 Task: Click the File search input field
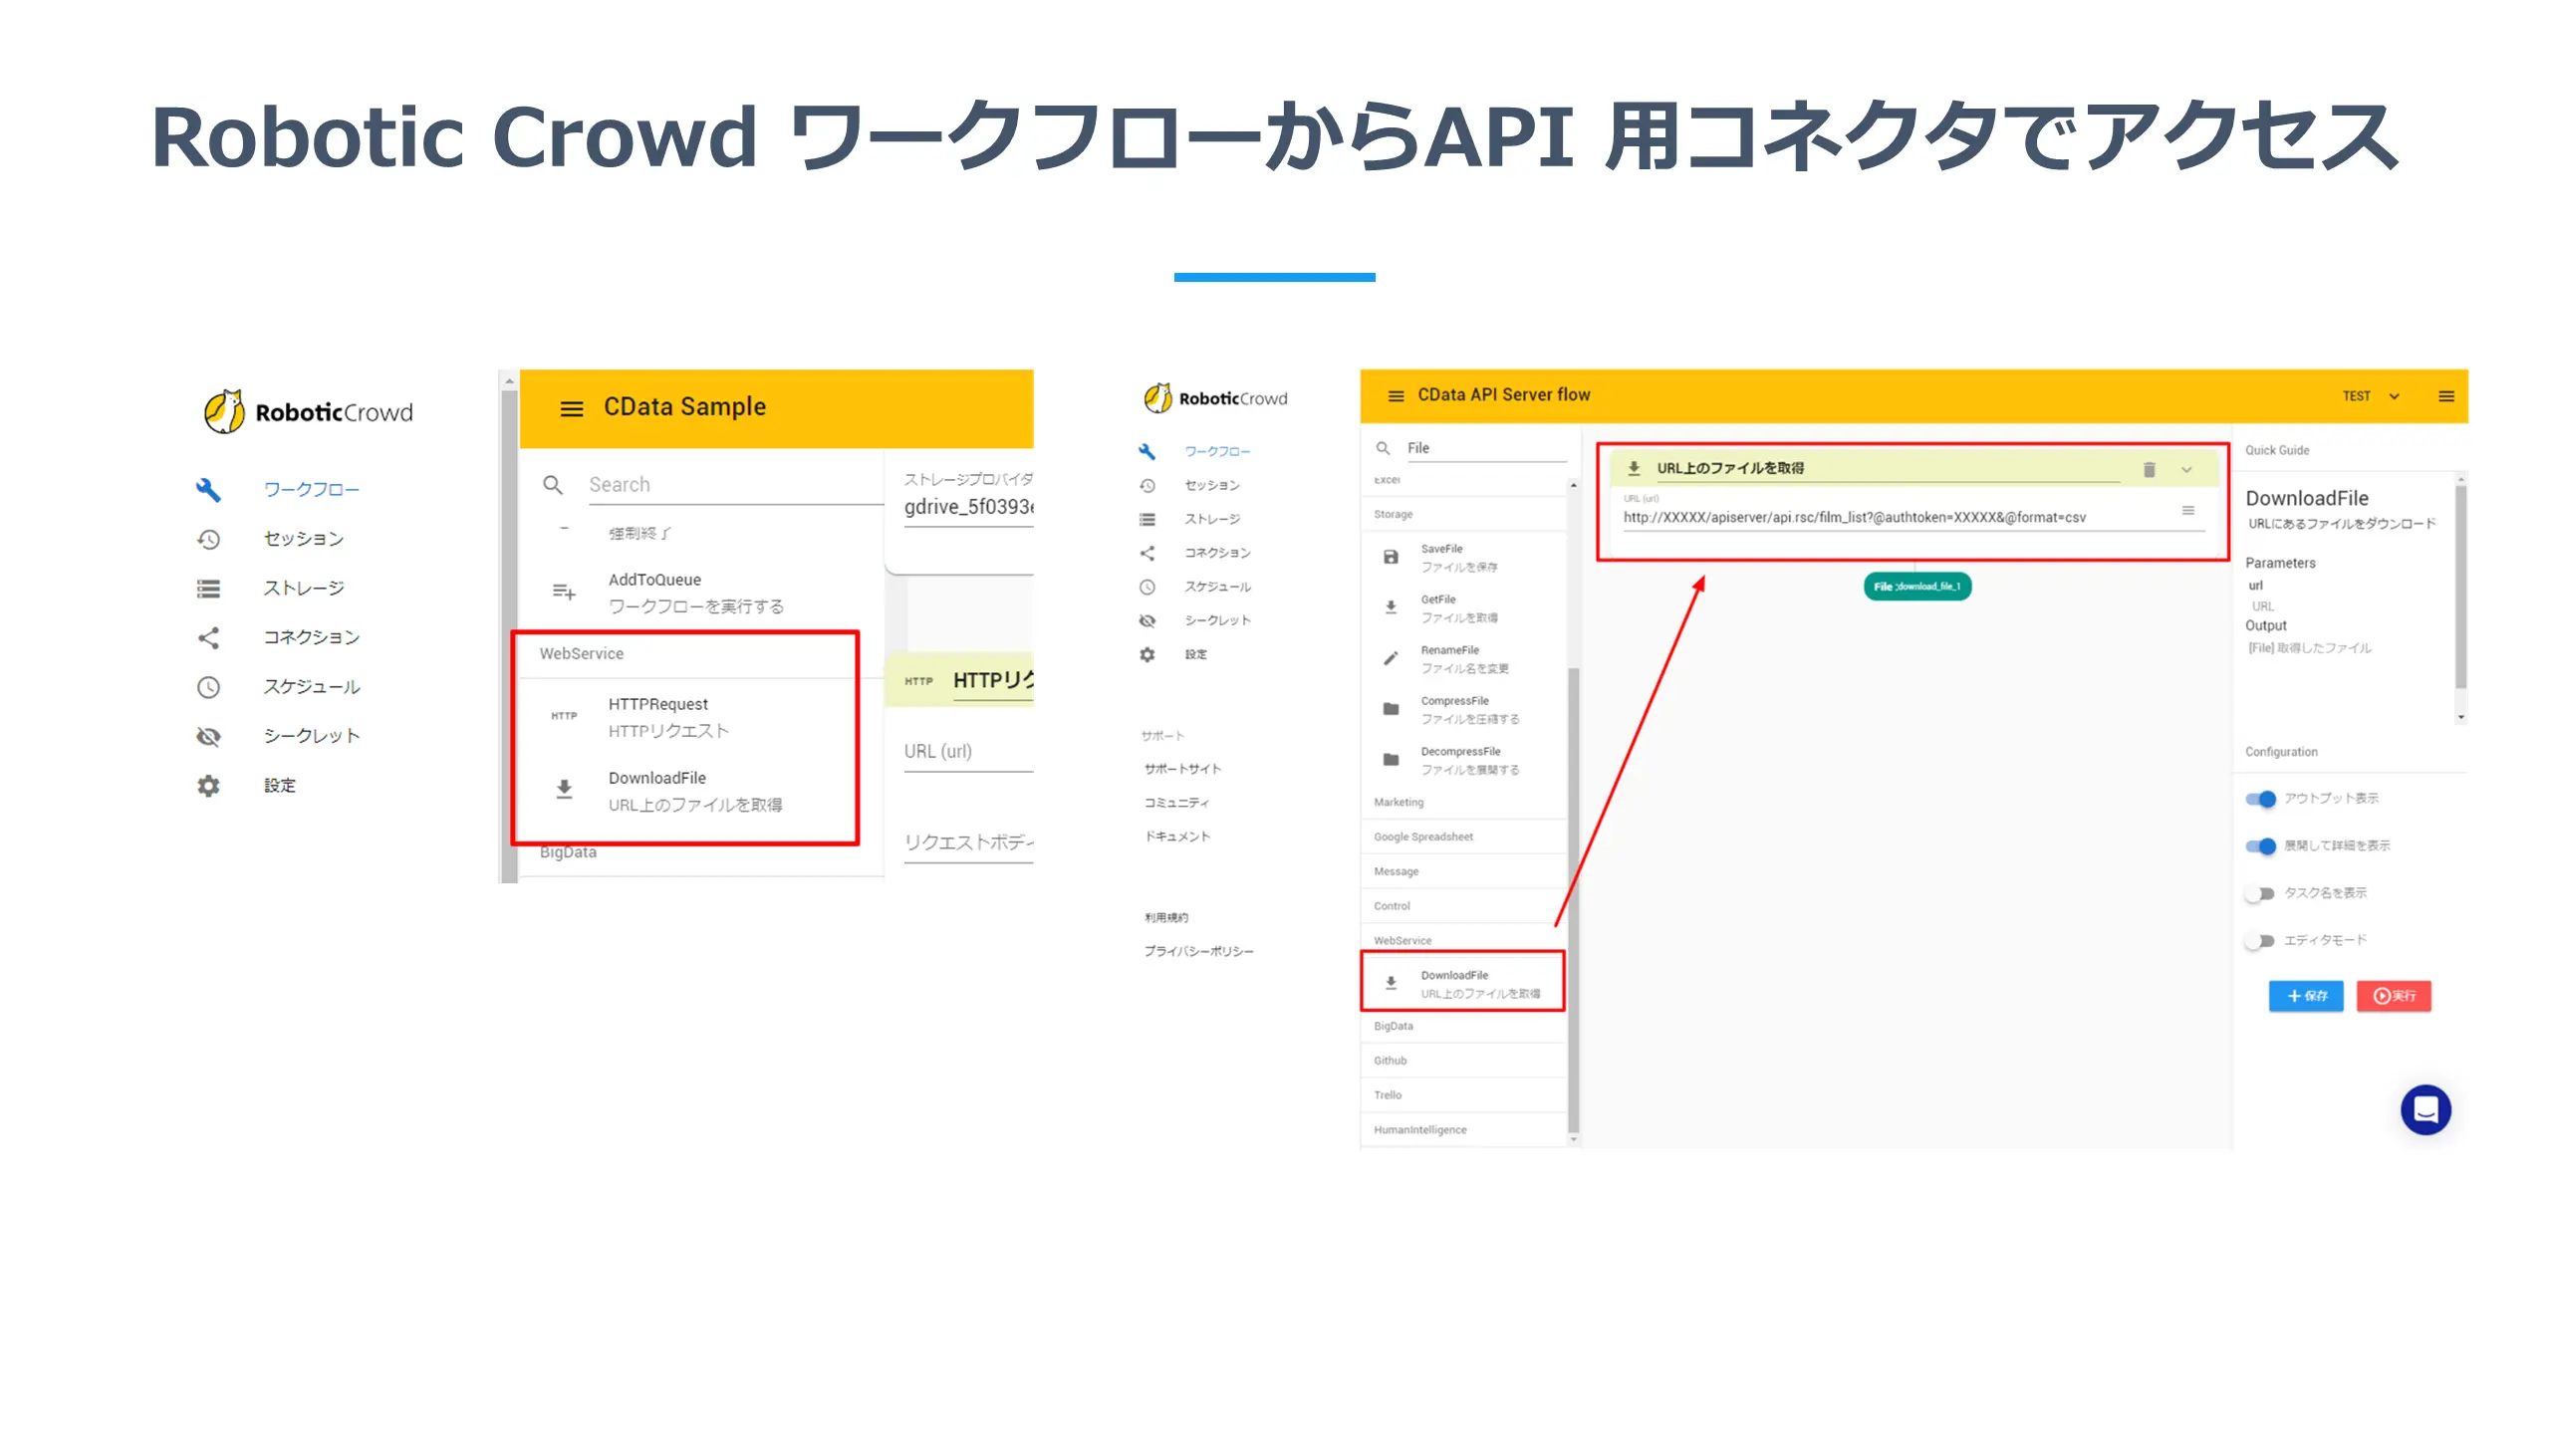tap(1484, 447)
